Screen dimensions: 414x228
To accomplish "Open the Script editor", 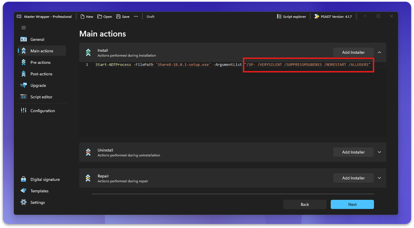I will click(x=42, y=97).
